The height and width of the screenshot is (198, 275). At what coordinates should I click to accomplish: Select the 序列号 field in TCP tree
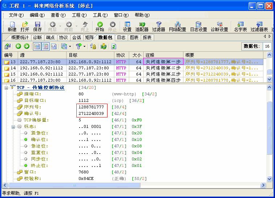pos(33,107)
